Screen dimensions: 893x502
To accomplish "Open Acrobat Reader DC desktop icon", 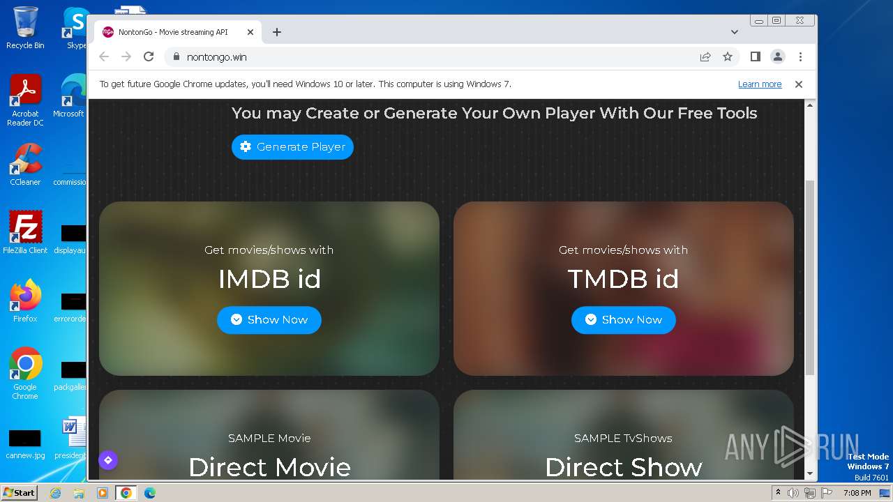I will (x=25, y=101).
